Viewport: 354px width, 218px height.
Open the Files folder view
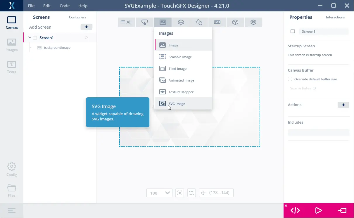[12, 191]
